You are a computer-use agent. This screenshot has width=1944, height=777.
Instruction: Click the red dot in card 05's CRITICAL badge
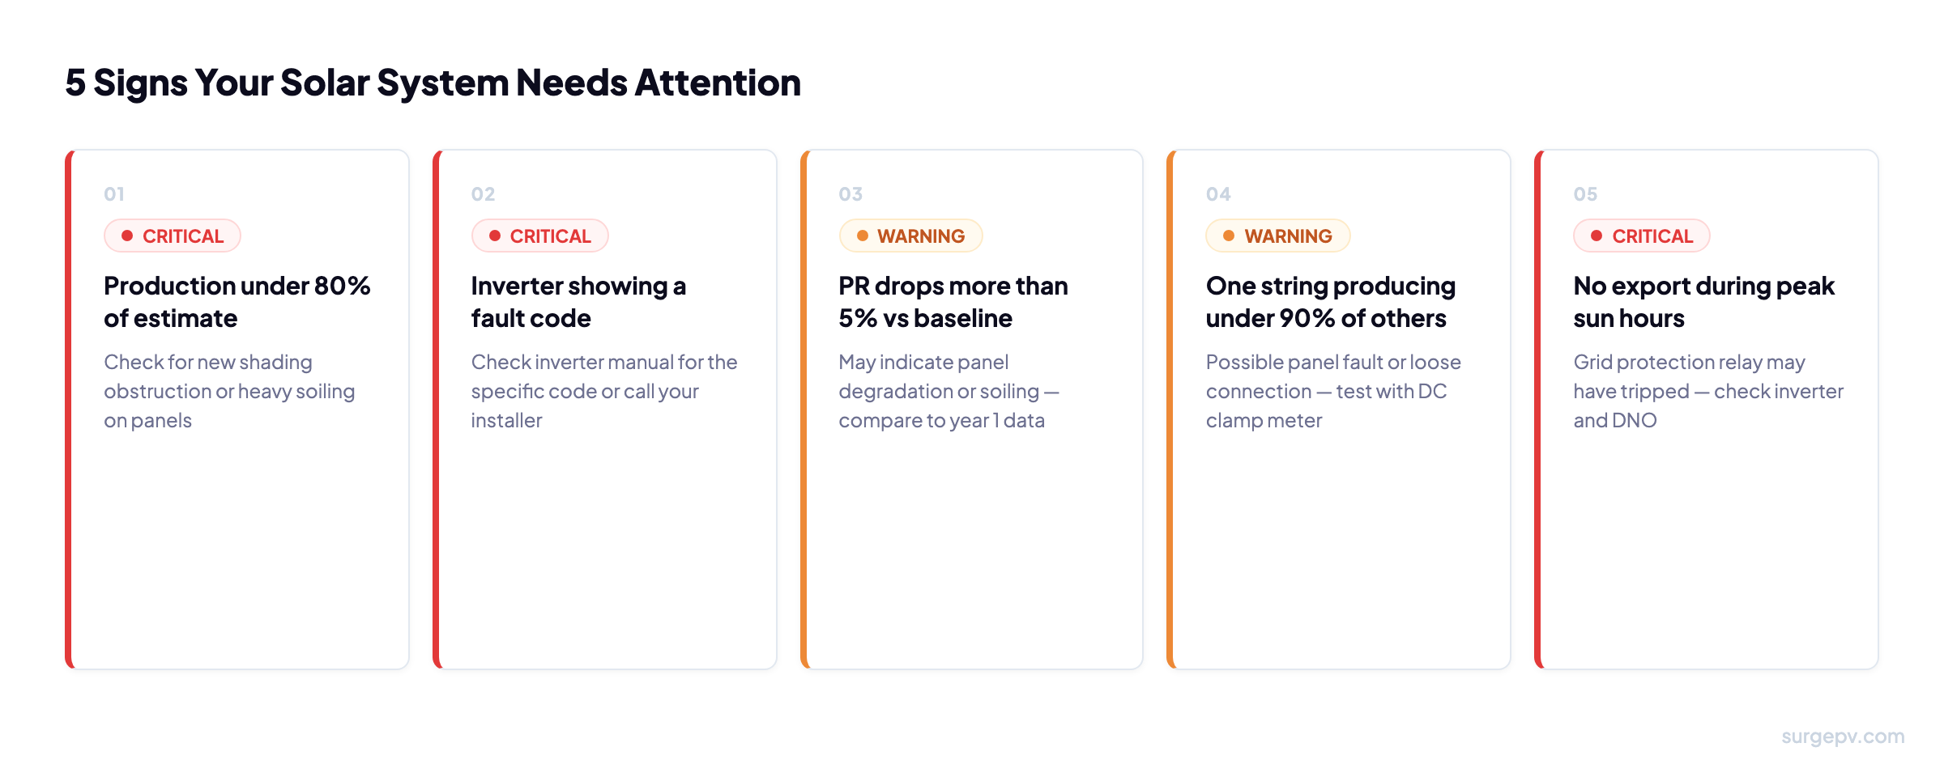[x=1597, y=236]
